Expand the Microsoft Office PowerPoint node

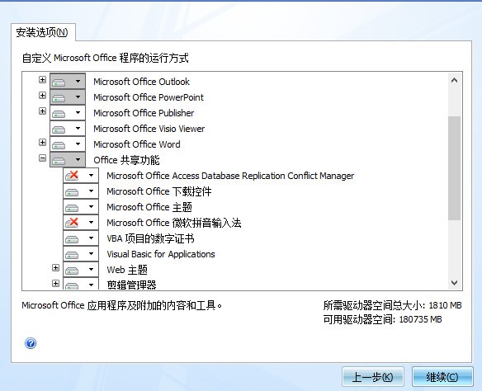(x=42, y=96)
